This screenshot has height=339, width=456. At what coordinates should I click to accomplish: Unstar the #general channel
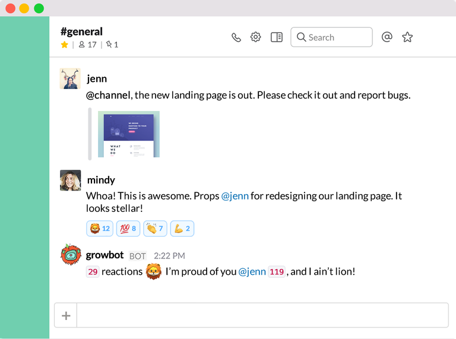coord(65,45)
